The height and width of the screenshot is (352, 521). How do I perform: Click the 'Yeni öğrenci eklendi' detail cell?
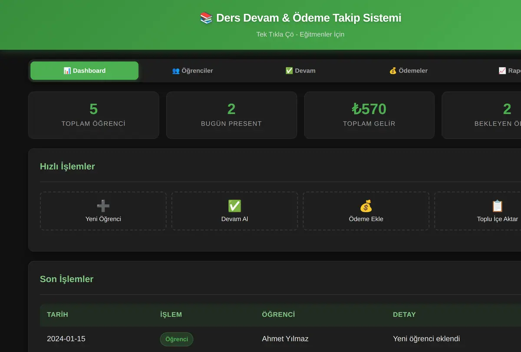coord(426,339)
